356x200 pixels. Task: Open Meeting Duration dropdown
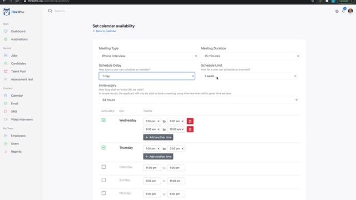click(250, 56)
